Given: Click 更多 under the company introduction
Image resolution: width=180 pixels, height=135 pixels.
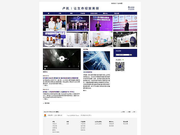Looking at the screenshot, I should click(85, 91).
